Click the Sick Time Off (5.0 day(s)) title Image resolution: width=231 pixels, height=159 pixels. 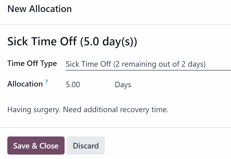[72, 41]
